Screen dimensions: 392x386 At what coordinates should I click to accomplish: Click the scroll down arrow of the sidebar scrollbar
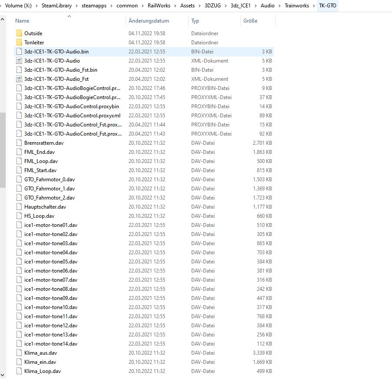tap(3, 375)
